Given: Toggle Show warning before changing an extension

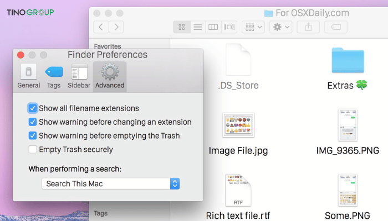Looking at the screenshot, I should pyautogui.click(x=33, y=122).
